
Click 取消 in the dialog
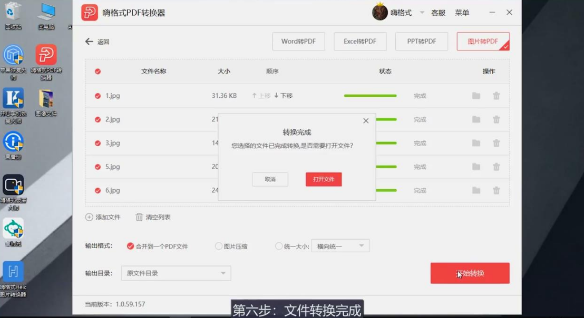coord(270,179)
